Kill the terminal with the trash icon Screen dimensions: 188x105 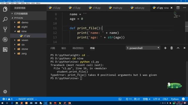172,48
